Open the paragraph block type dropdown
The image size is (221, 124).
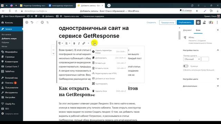tap(60, 43)
